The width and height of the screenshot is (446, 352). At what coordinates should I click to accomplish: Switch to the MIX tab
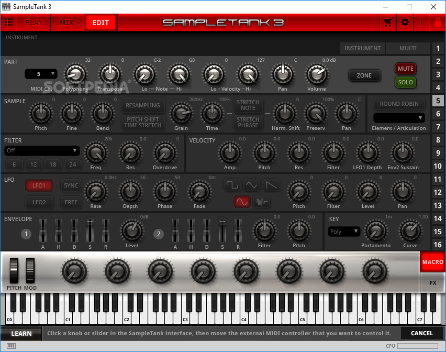(67, 23)
